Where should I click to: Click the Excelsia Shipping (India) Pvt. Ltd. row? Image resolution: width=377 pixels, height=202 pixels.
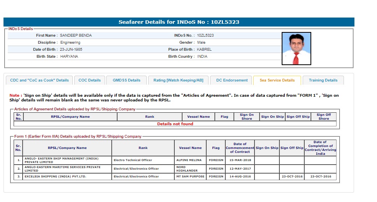[67, 177]
